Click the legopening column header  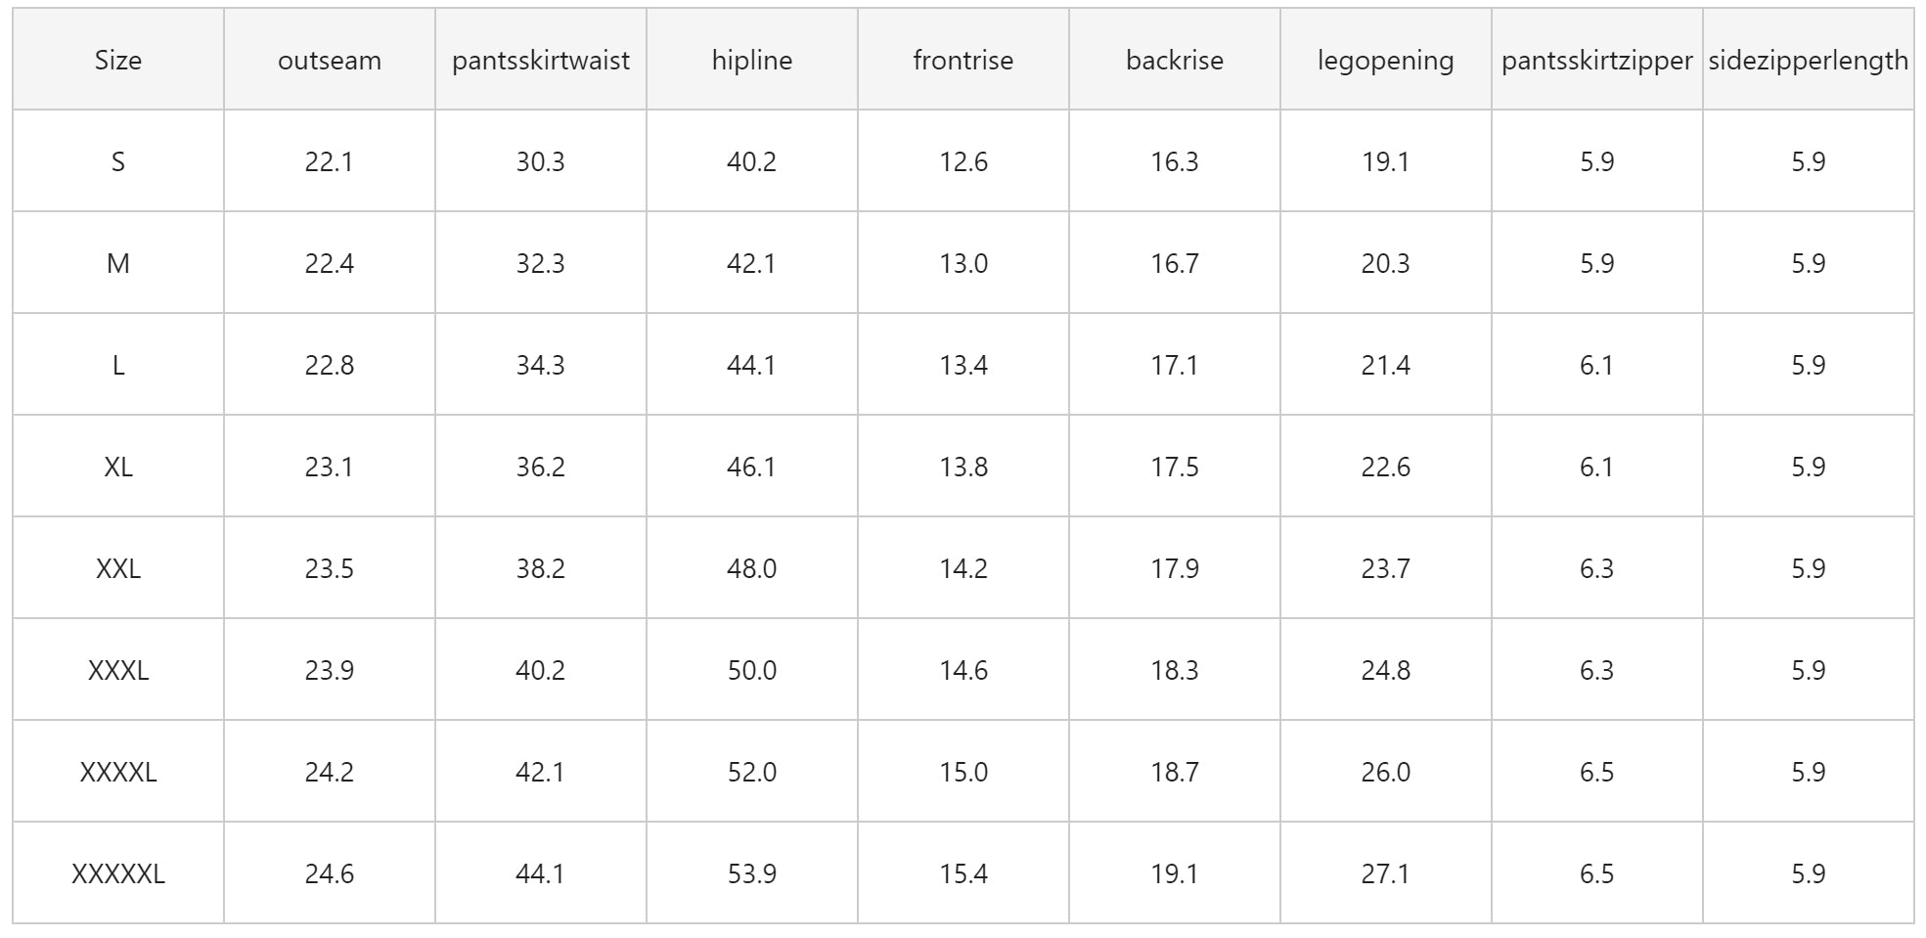(1386, 61)
